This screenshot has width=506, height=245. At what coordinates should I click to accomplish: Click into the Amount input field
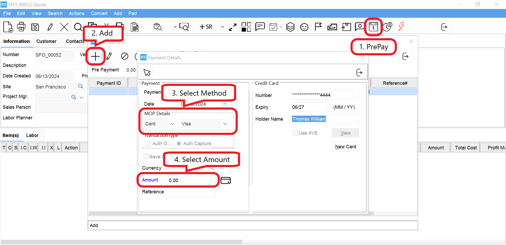coord(192,180)
